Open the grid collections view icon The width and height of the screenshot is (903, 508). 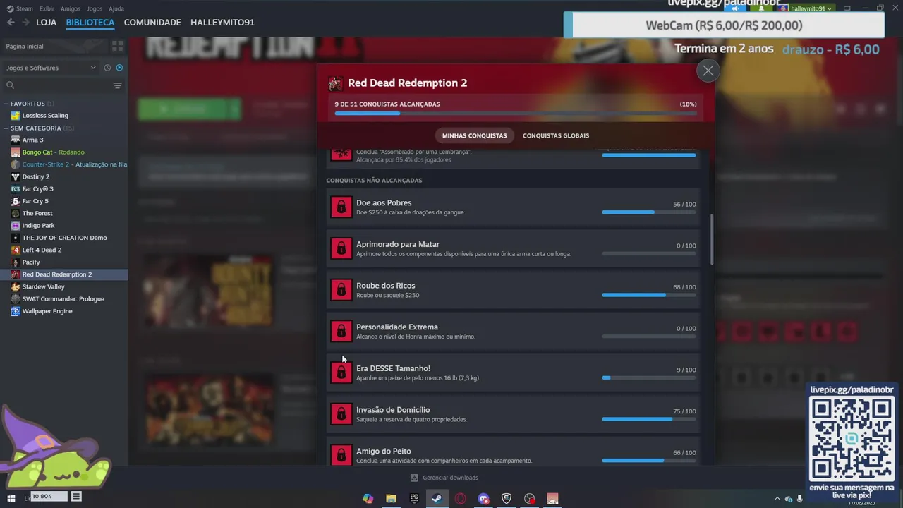pos(117,46)
